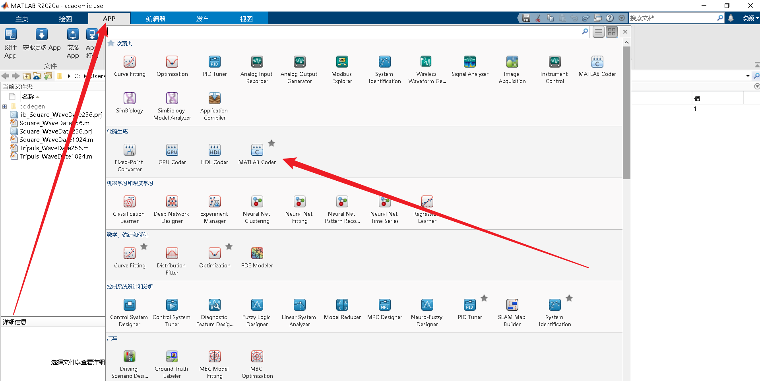Launch SLAM Map Builder app
This screenshot has height=381, width=760.
click(512, 313)
